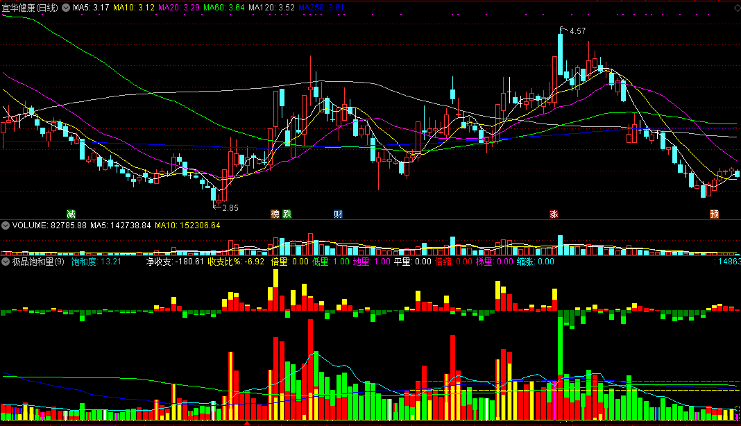Click the 4.57 high price annotation
741x426 pixels.
[x=577, y=31]
